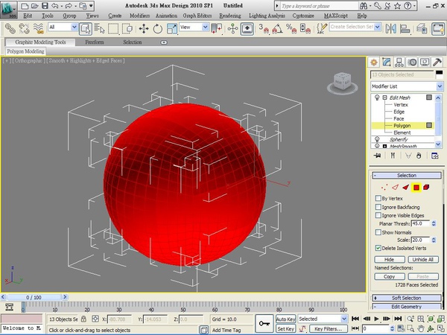Select the Element sub-object cube icon
447x335 pixels.
coord(426,187)
